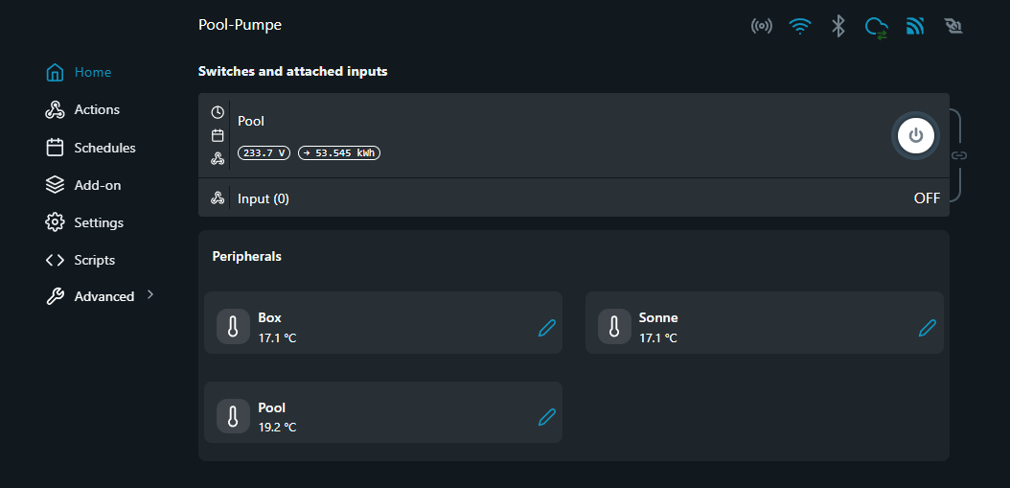
Task: Toggle the Pool power switch
Action: (915, 135)
